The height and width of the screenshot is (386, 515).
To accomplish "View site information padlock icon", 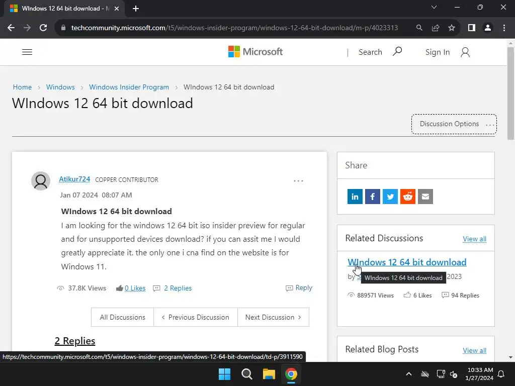I will pyautogui.click(x=63, y=28).
